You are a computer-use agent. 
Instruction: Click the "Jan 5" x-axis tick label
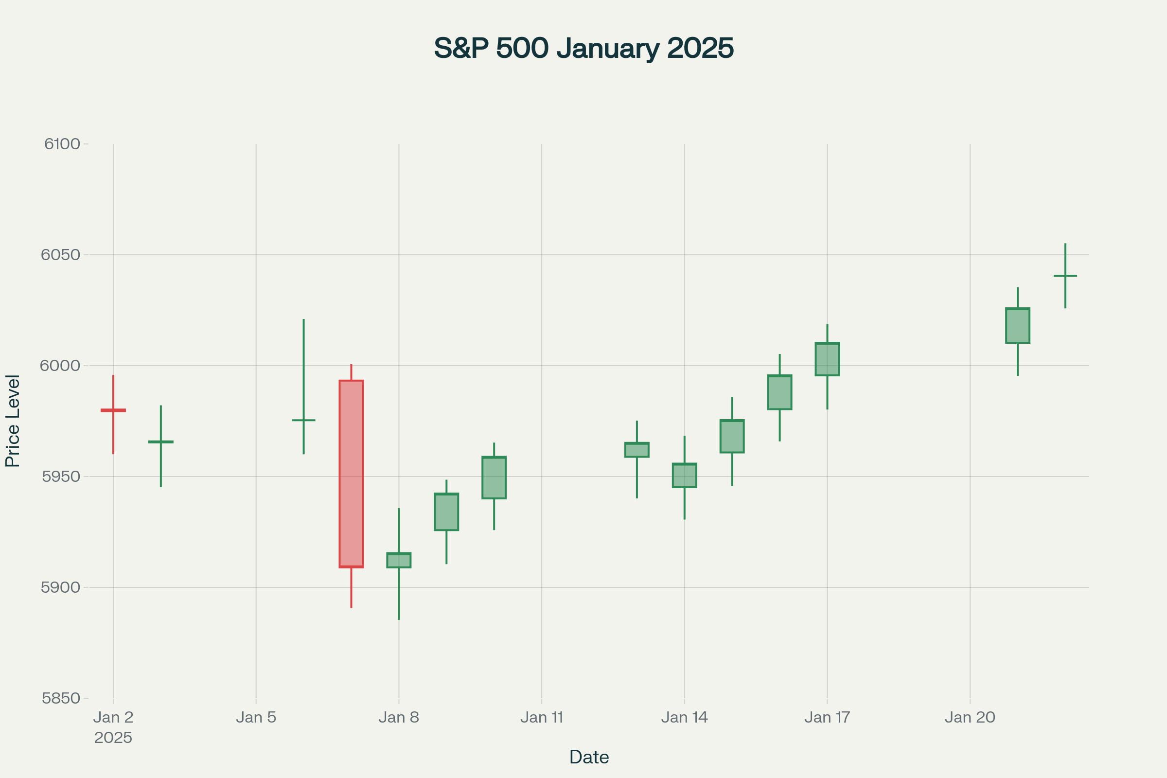pyautogui.click(x=256, y=718)
